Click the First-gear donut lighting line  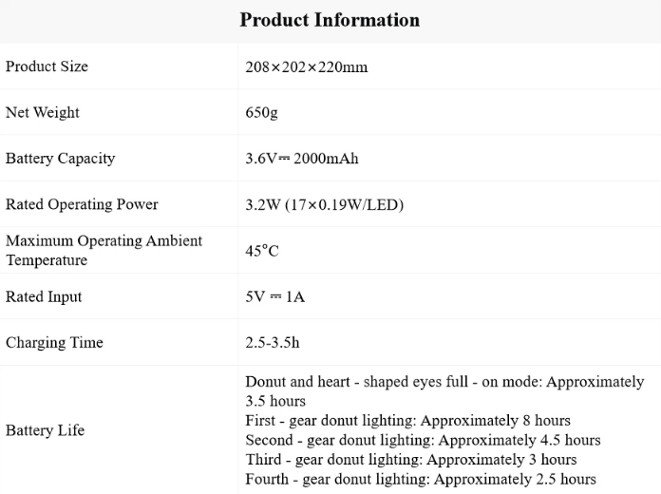[407, 421]
